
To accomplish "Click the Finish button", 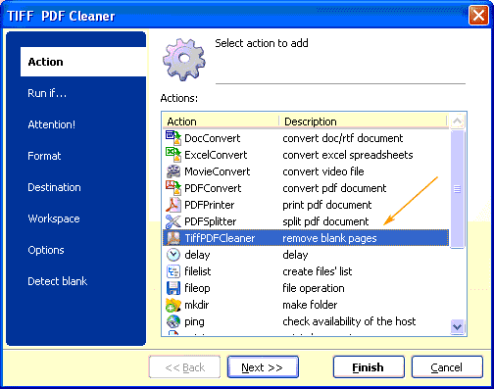I will pyautogui.click(x=369, y=367).
